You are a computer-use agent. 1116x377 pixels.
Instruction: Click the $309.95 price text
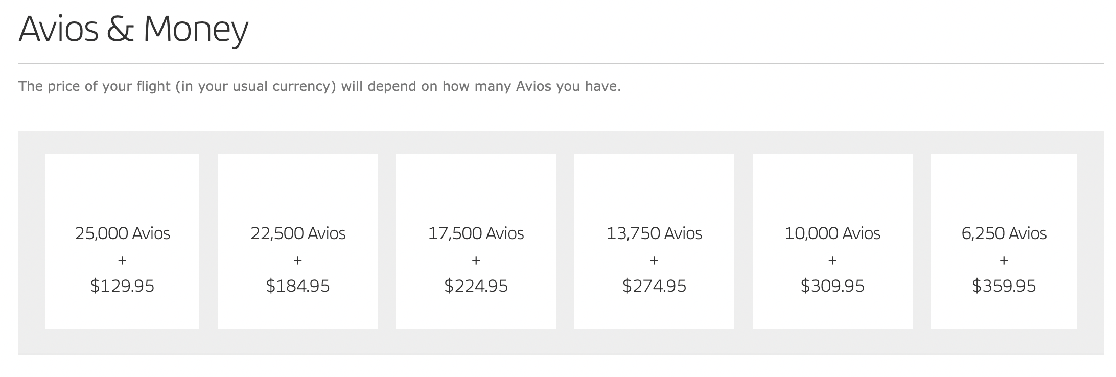pos(832,286)
